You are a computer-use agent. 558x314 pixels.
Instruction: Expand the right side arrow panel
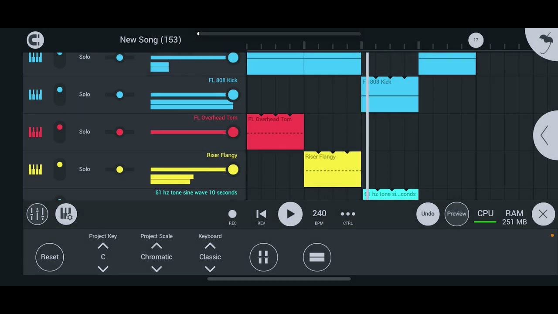[x=544, y=135]
